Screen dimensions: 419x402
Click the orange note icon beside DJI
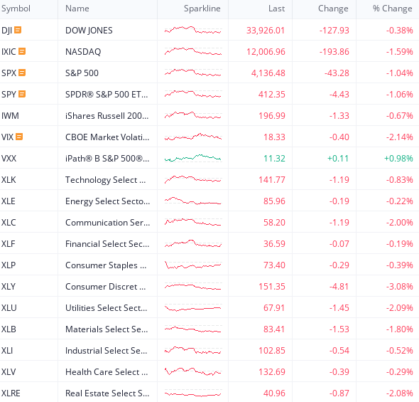(x=18, y=30)
